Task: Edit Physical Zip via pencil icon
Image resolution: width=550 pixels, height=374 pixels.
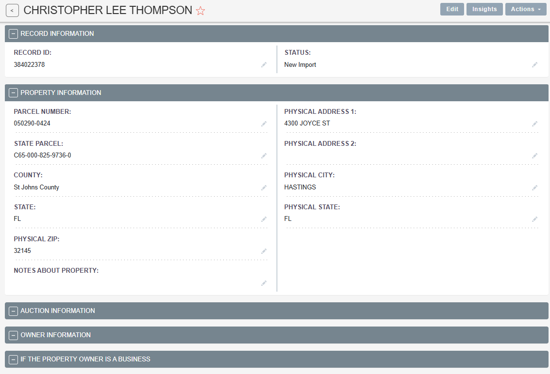Action: pos(264,251)
